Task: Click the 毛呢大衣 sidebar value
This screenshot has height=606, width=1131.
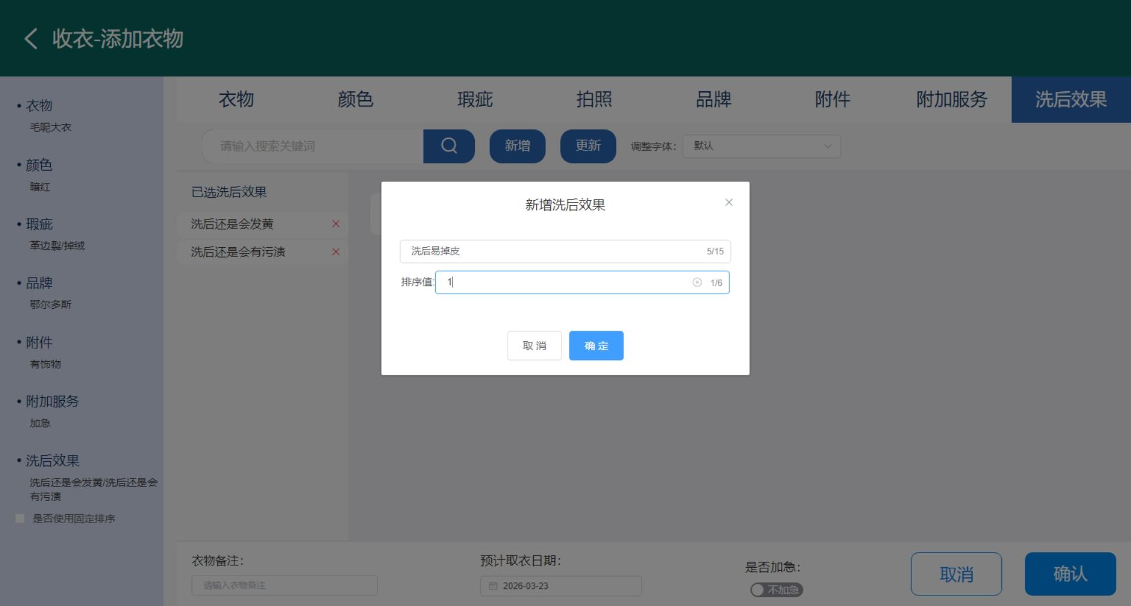Action: [x=51, y=127]
